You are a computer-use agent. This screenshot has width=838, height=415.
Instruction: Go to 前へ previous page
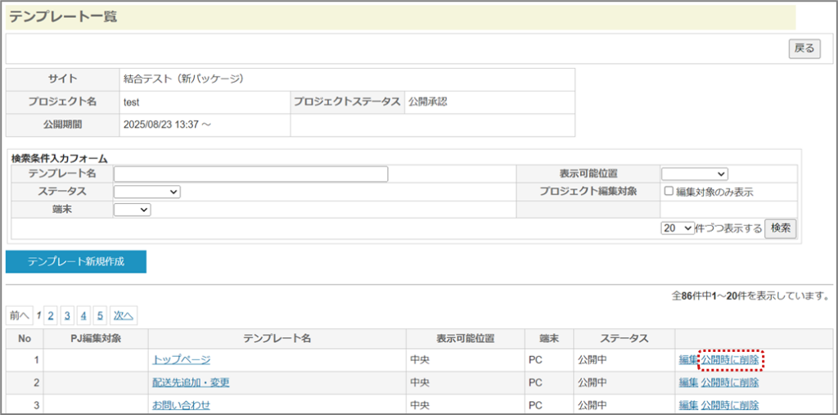20,315
